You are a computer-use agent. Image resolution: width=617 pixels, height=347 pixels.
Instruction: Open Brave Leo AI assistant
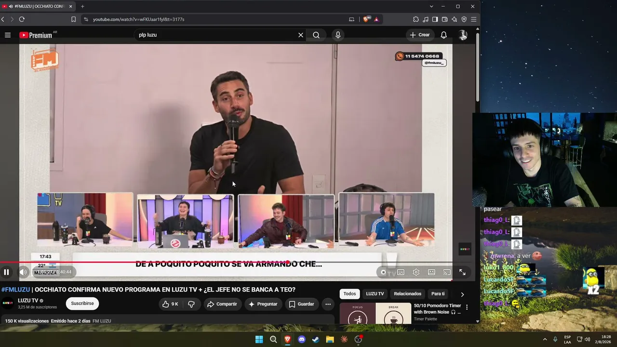pos(455,19)
